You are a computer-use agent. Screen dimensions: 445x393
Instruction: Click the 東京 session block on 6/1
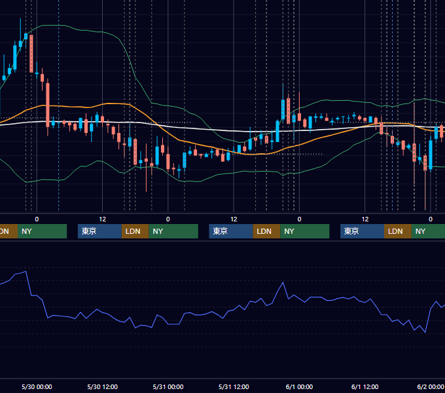pos(362,231)
